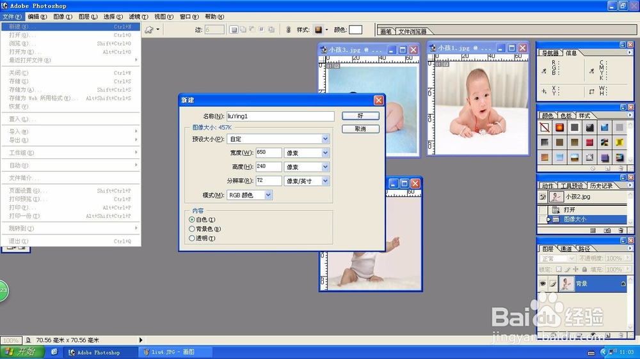Click the 名称 field containing liuYing1
This screenshot has height=359, width=640.
tap(280, 116)
